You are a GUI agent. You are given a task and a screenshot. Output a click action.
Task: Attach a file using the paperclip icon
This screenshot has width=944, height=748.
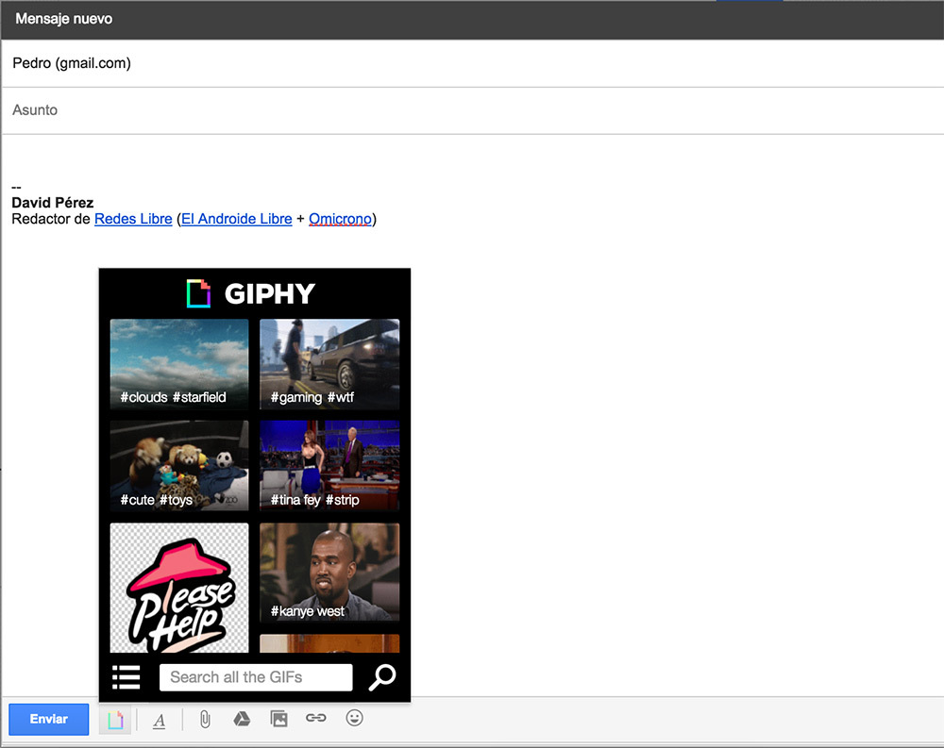pos(204,718)
